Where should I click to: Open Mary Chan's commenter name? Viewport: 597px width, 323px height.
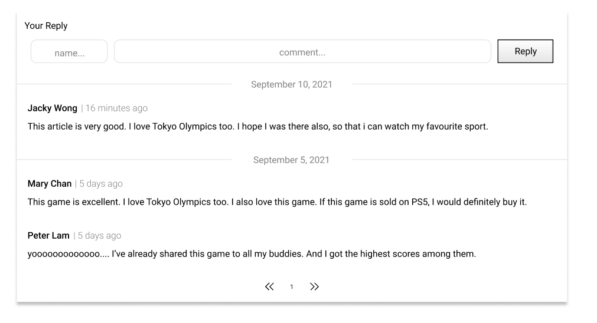coord(50,183)
